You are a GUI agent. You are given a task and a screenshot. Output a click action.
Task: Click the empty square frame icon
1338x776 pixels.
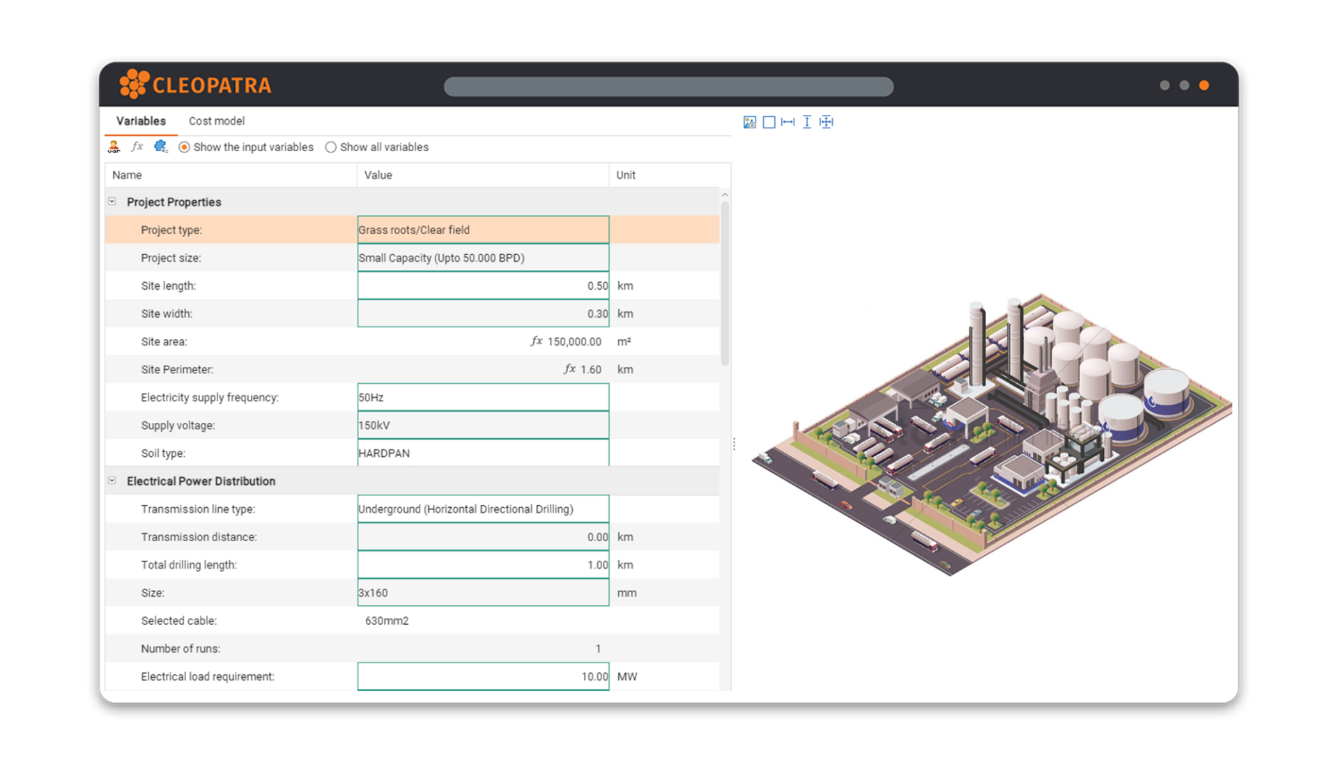click(x=769, y=123)
